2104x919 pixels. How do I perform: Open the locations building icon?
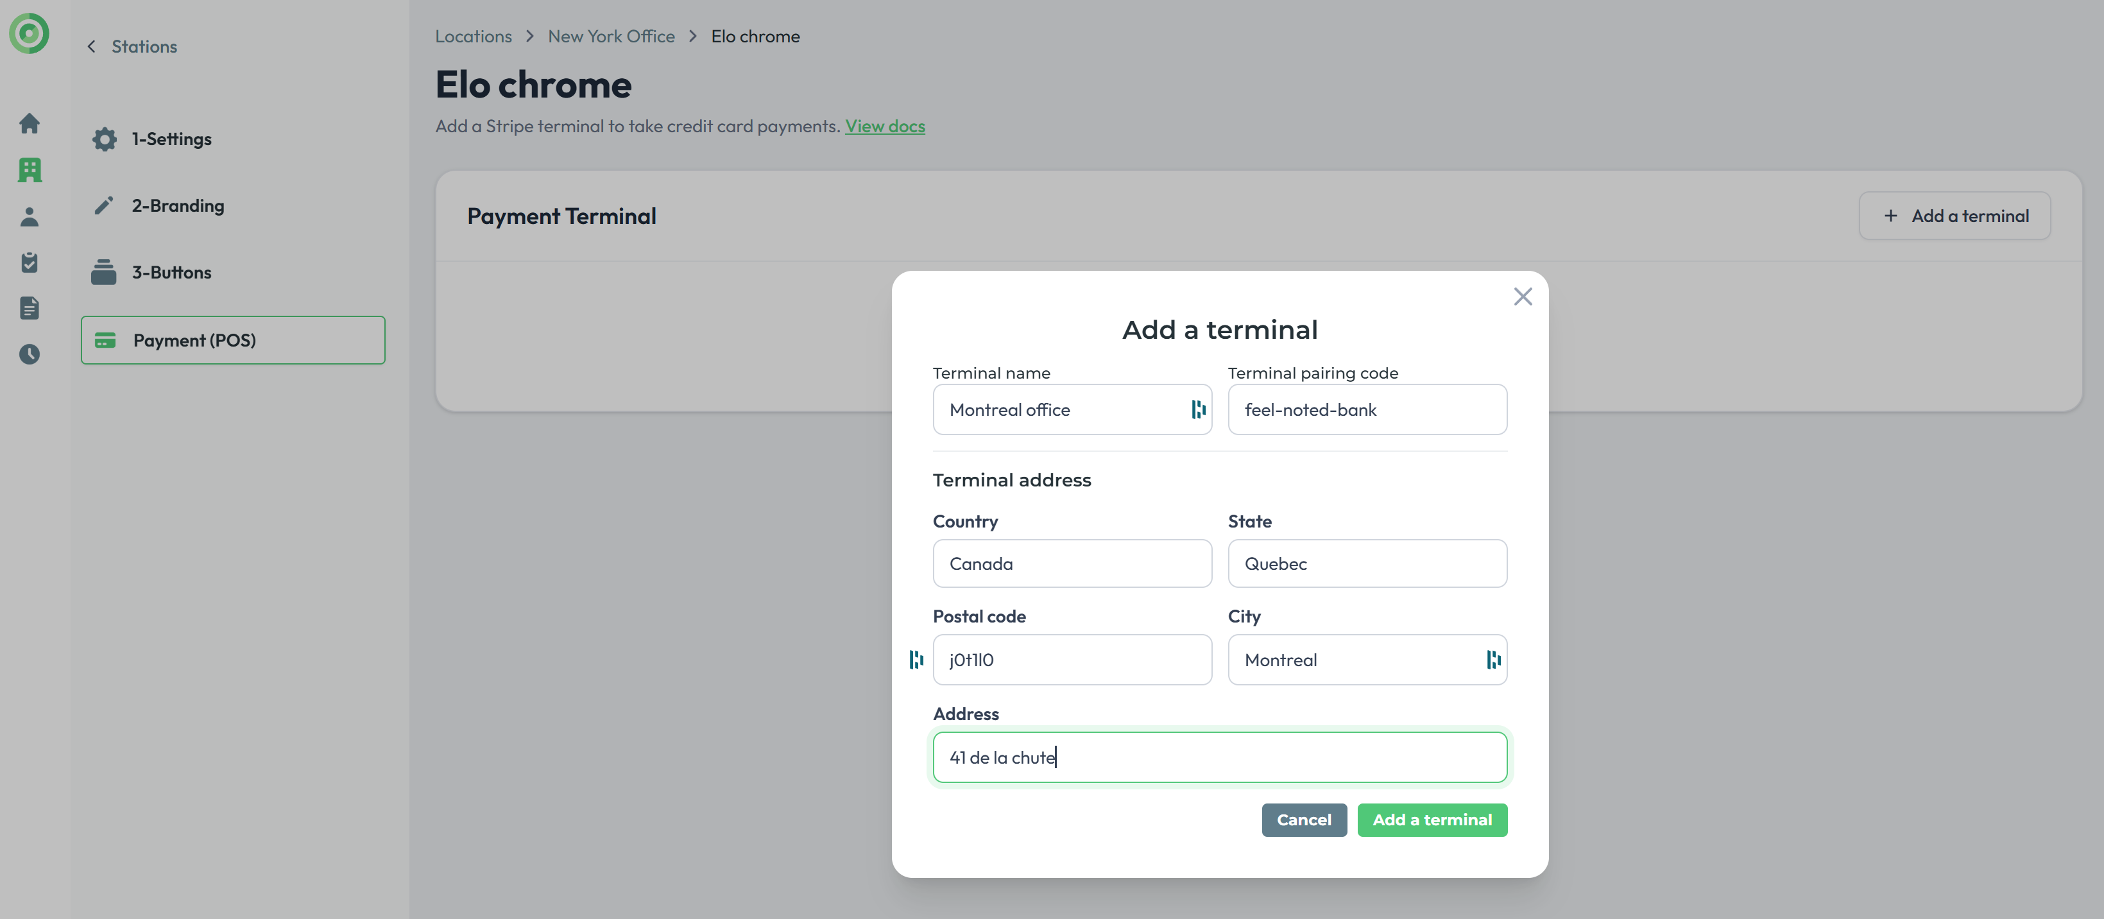[30, 170]
